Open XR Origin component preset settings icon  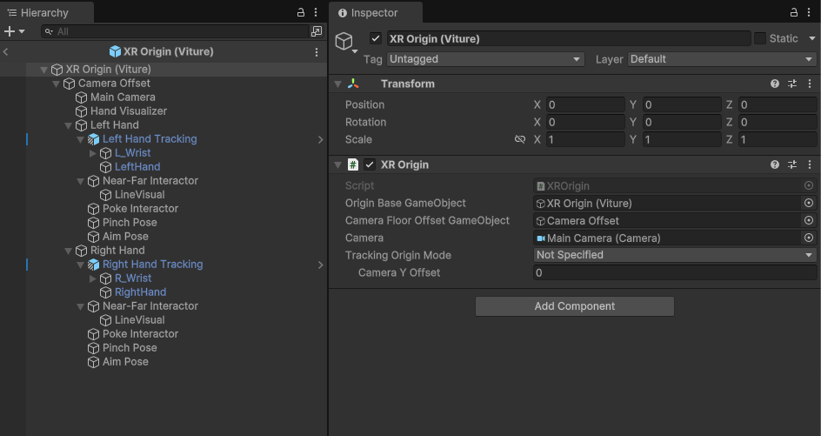pyautogui.click(x=792, y=164)
